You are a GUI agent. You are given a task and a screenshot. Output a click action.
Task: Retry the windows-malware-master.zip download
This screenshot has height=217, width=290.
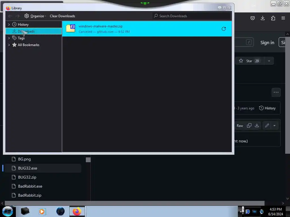[x=224, y=29]
